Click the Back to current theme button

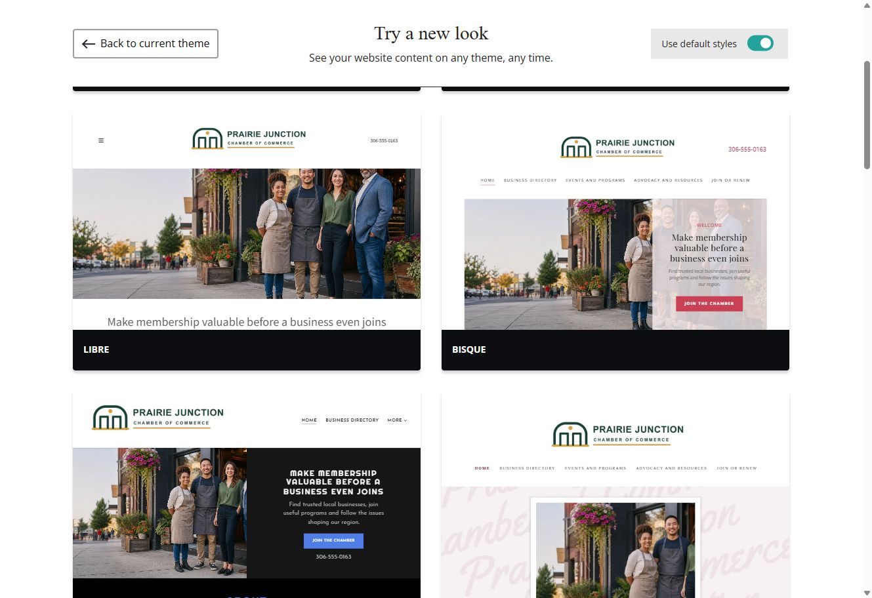point(145,43)
